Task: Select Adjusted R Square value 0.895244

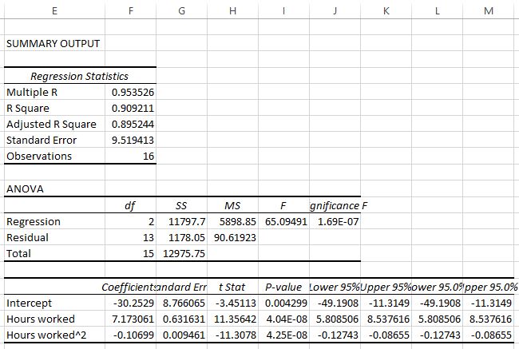Action: click(133, 124)
